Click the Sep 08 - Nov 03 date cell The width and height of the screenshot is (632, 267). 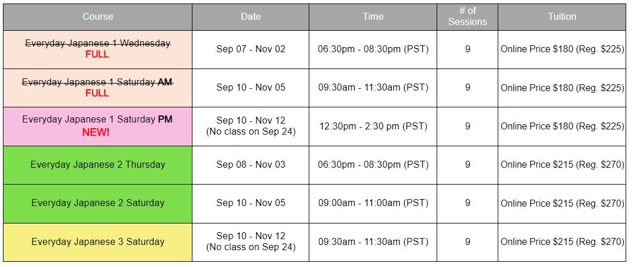pyautogui.click(x=251, y=165)
